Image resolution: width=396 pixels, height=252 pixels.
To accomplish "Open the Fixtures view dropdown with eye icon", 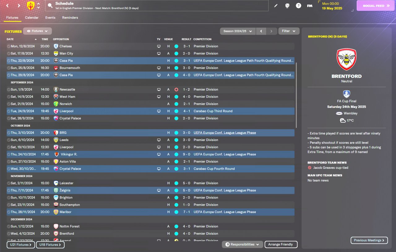I will point(37,31).
